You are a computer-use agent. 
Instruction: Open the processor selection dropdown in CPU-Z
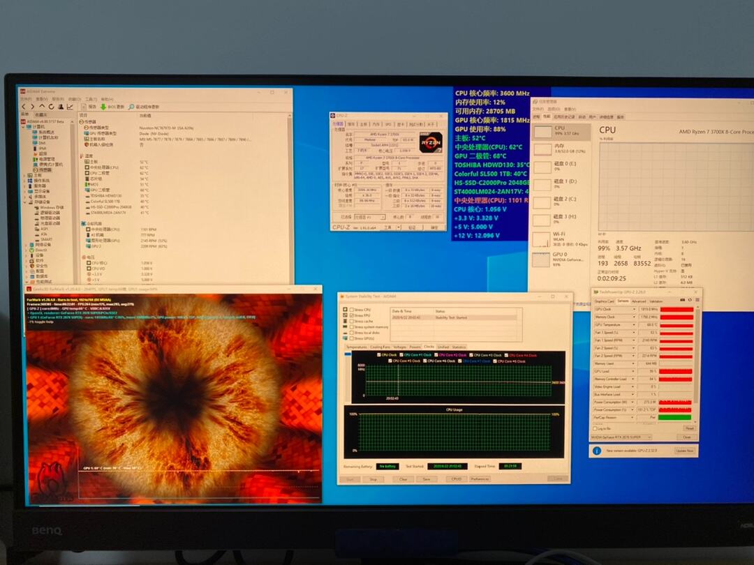click(369, 217)
